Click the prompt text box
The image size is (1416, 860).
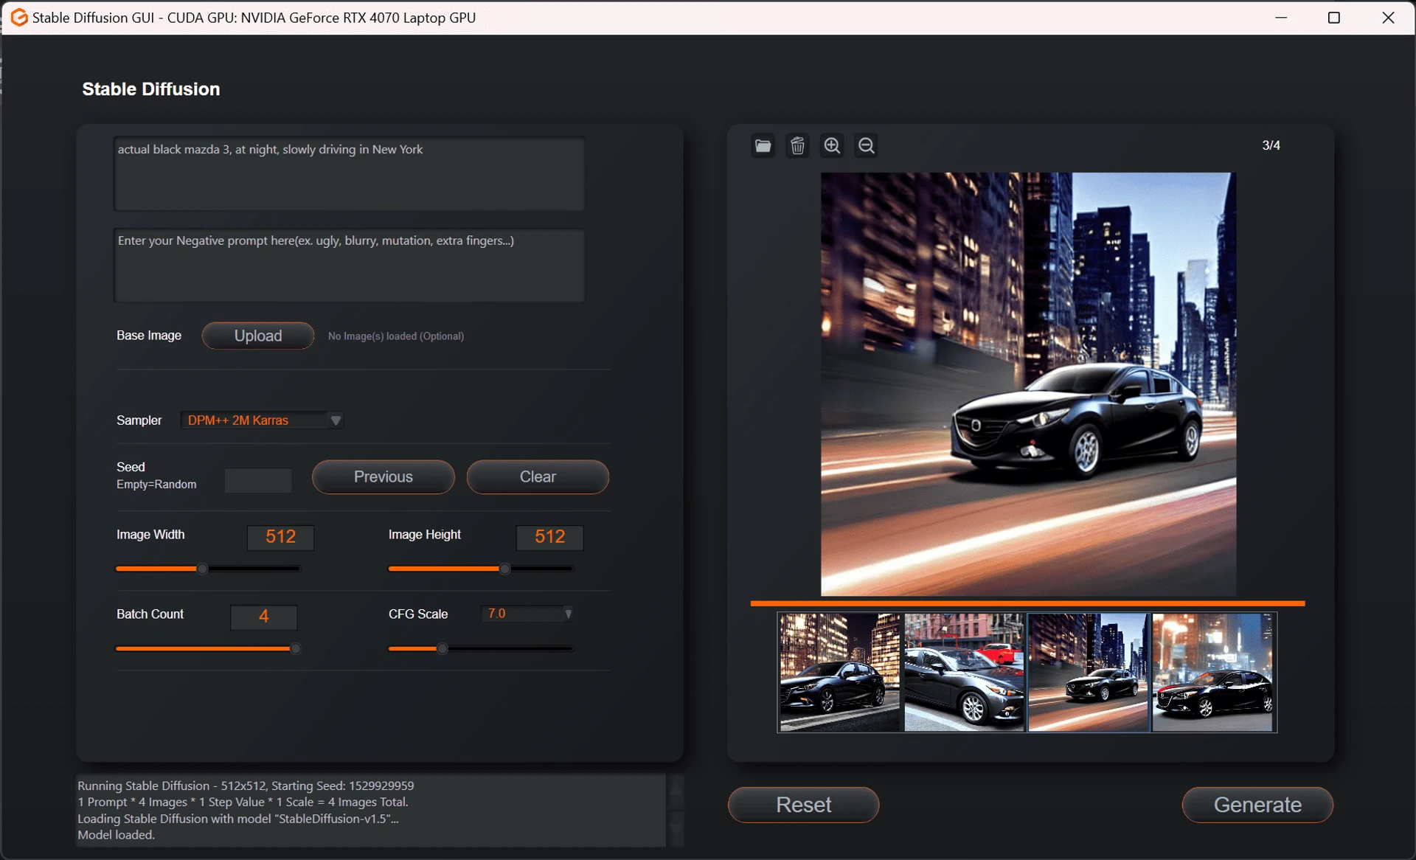coord(349,174)
